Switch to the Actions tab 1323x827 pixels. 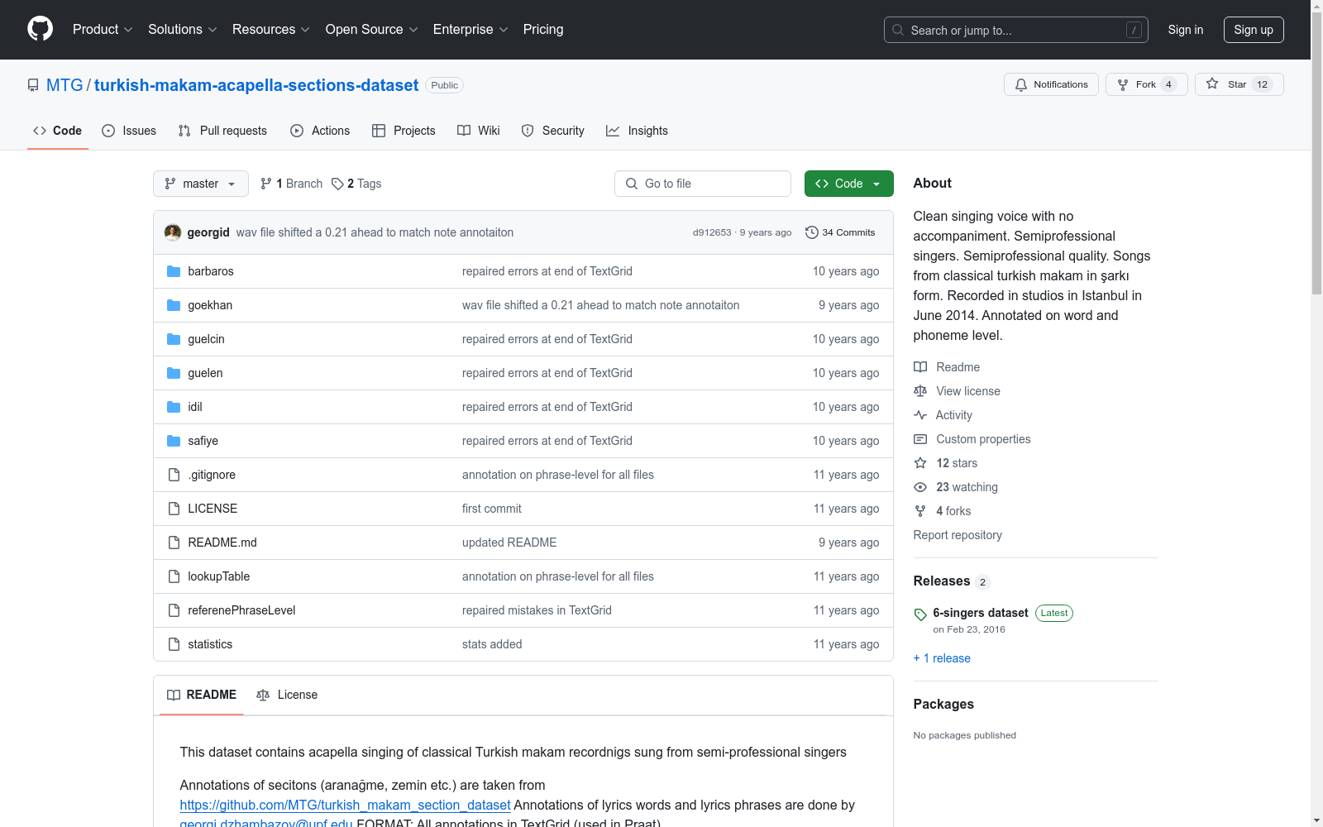tap(320, 131)
